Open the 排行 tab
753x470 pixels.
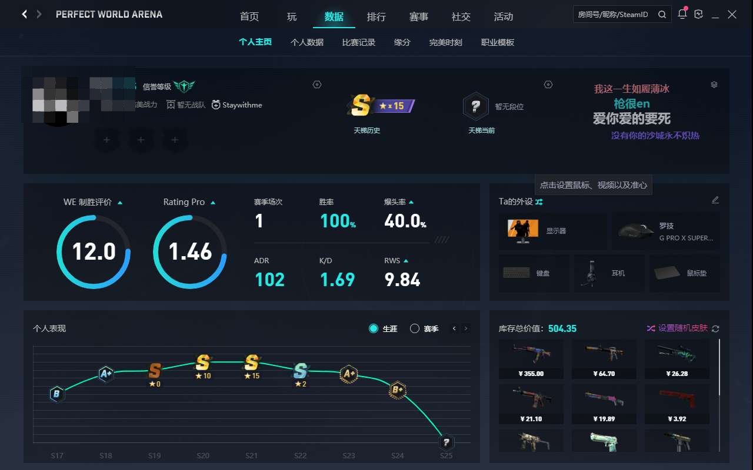[376, 16]
